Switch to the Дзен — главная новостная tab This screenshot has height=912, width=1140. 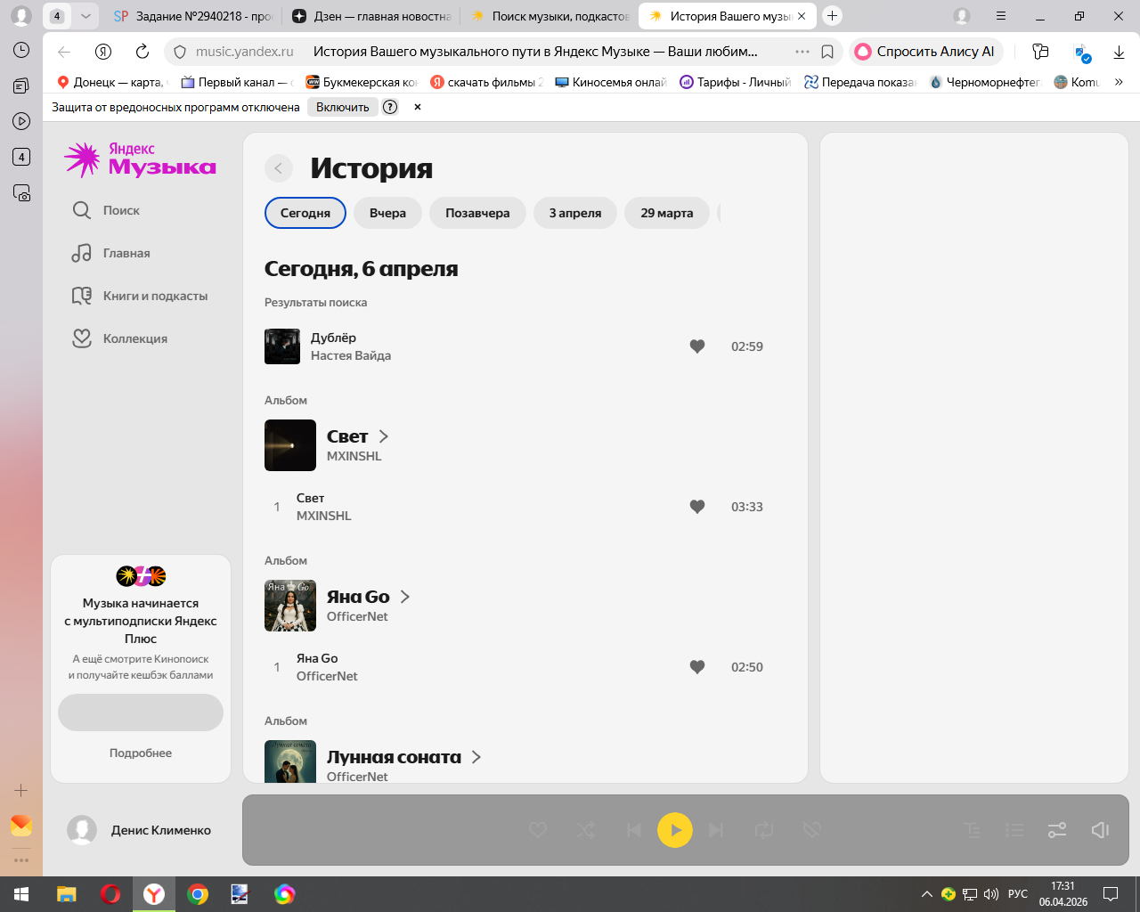coord(371,16)
